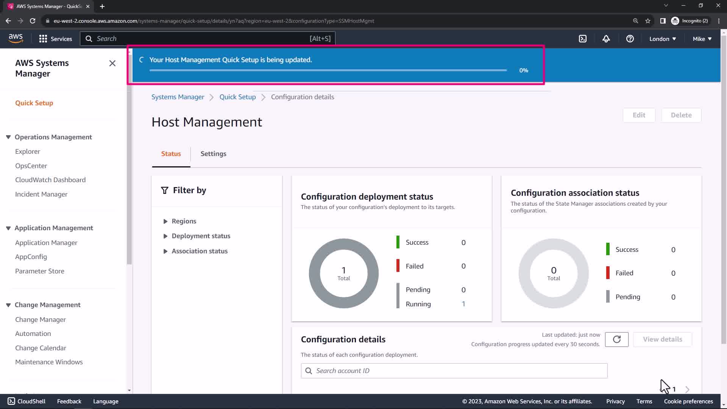Refresh the Configuration details panel
Screen dimensions: 727x409
point(616,339)
